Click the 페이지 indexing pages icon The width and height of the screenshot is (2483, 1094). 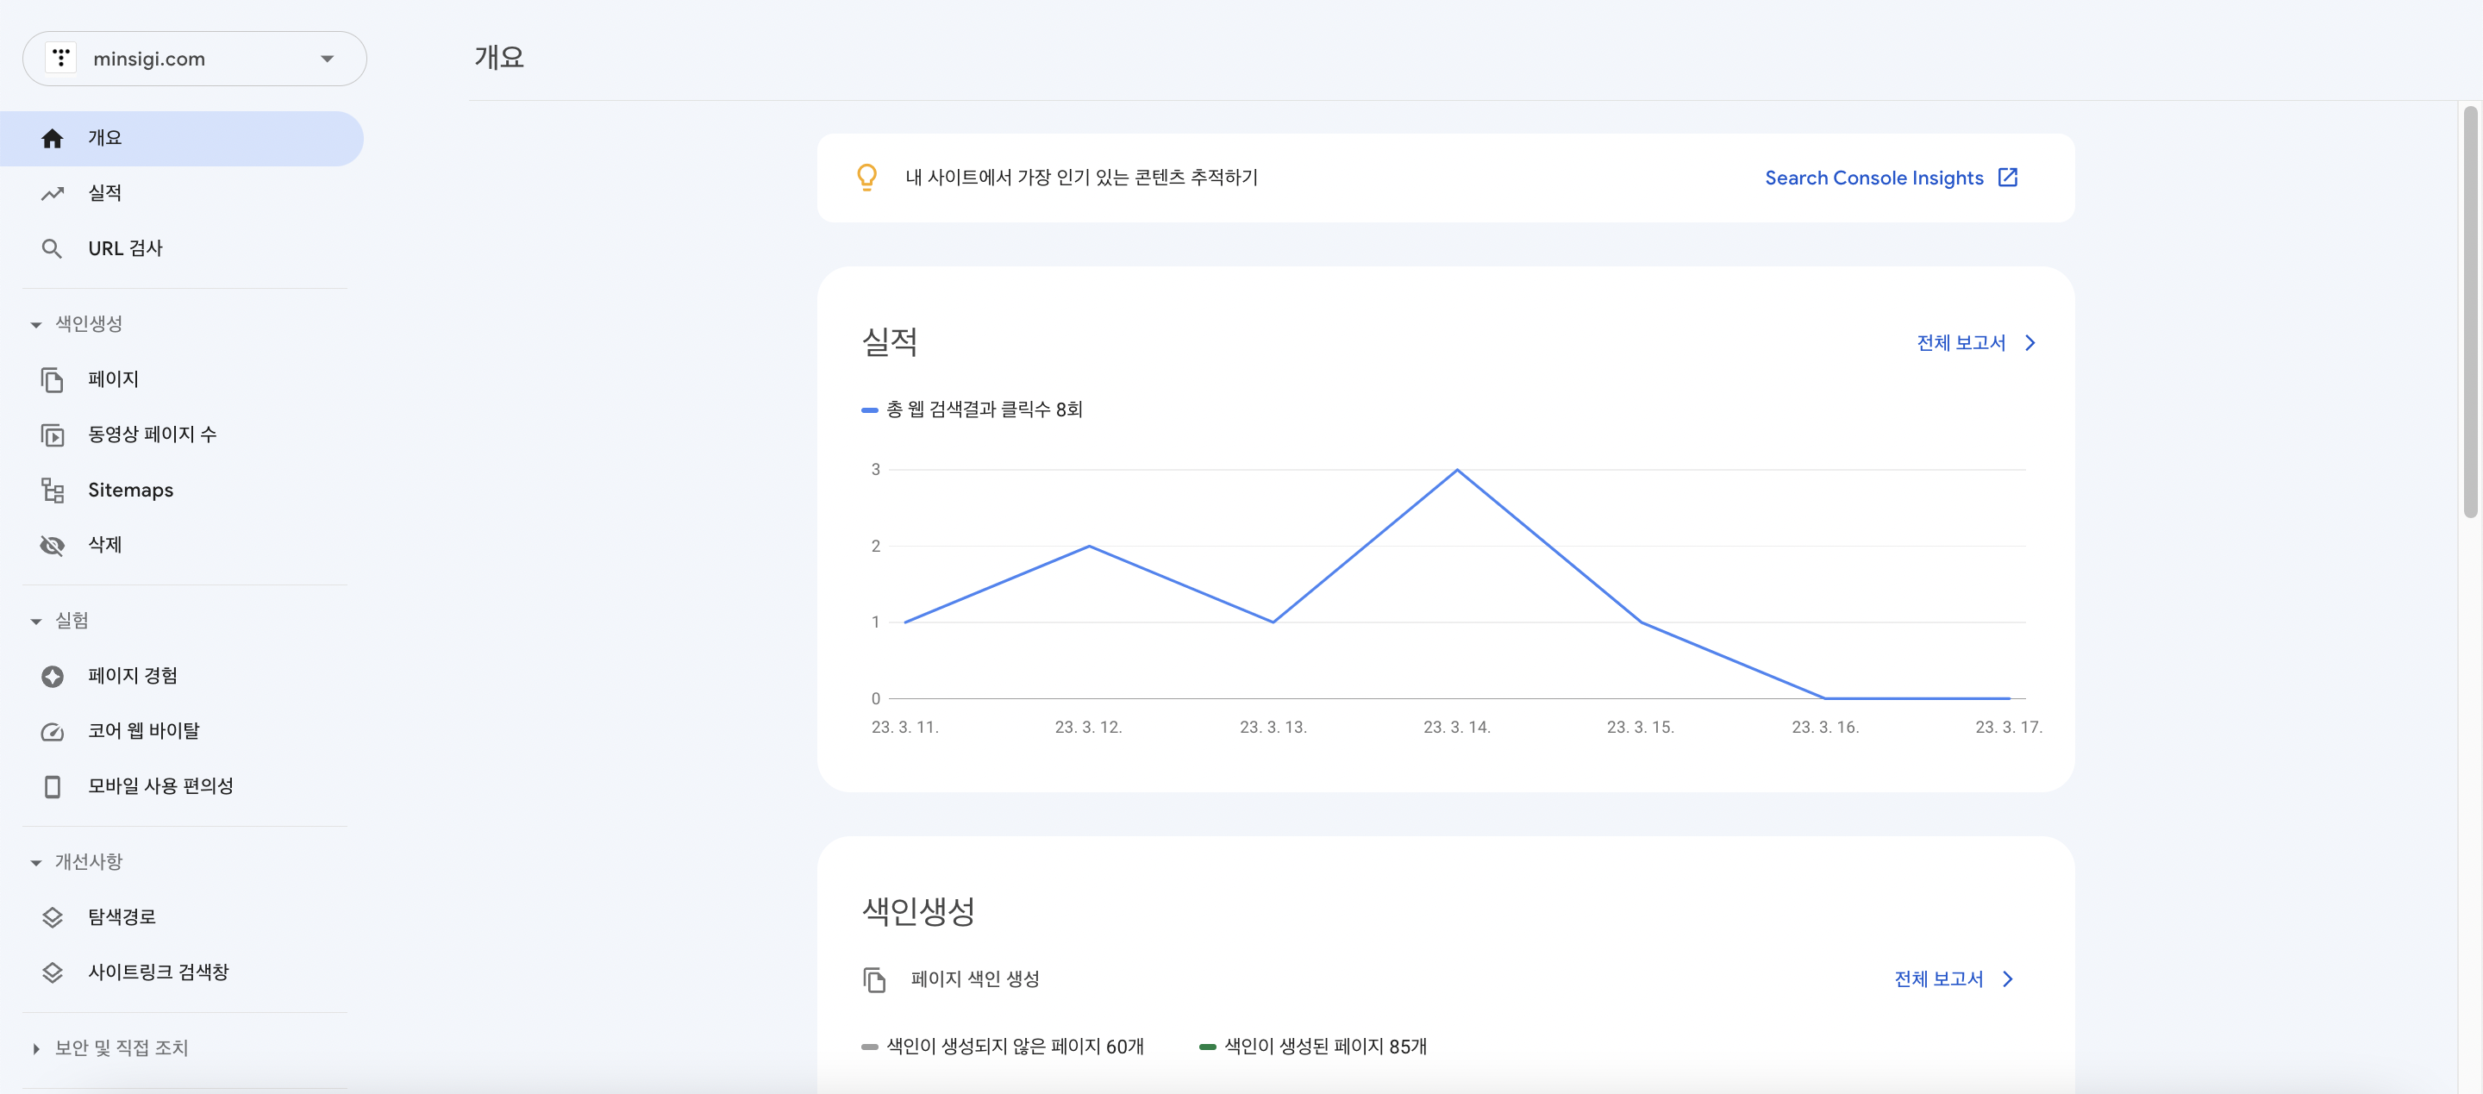point(51,378)
